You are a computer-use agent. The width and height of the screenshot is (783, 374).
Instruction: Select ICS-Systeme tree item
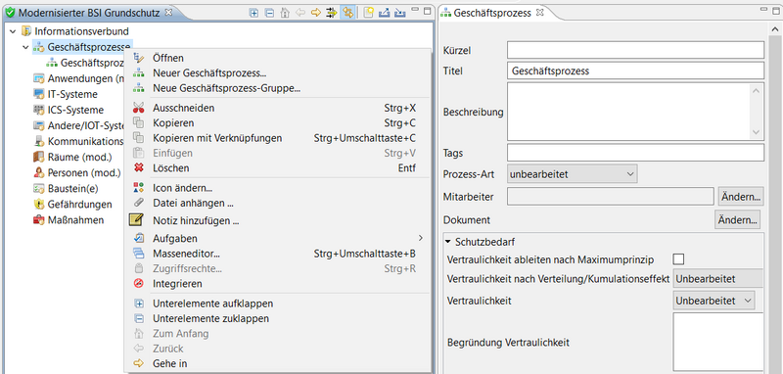76,111
